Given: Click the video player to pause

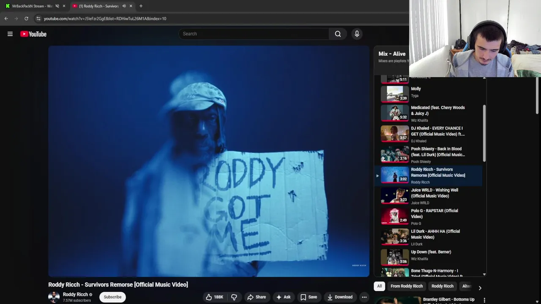Looking at the screenshot, I should click(209, 161).
